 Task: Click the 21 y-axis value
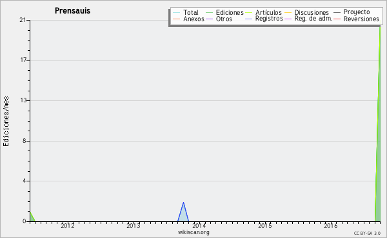coord(23,20)
